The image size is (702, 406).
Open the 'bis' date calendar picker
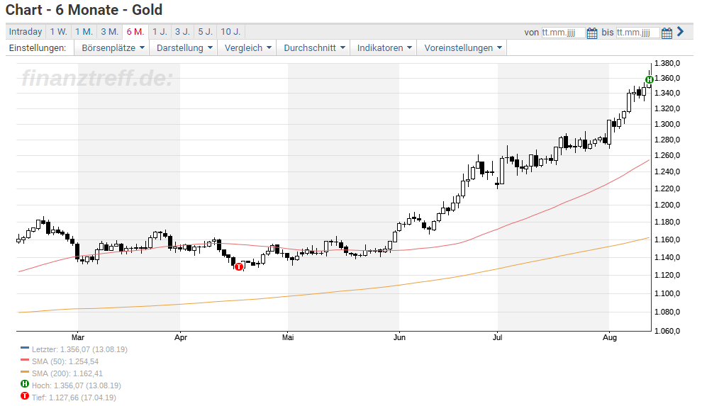point(667,33)
